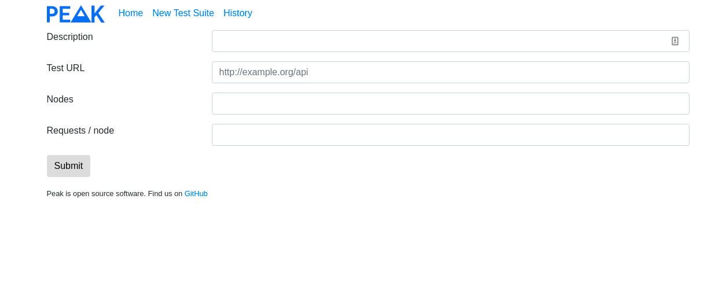The image size is (726, 291).
Task: Select the Nodes input field
Action: coord(450,104)
